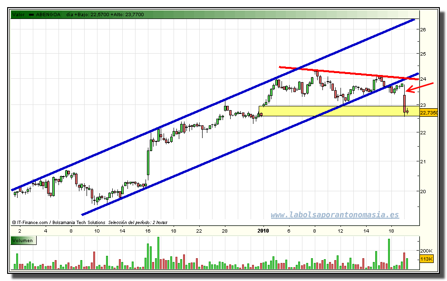Click the 24 price axis label
Screen dimensions: 447x281
[x=423, y=79]
